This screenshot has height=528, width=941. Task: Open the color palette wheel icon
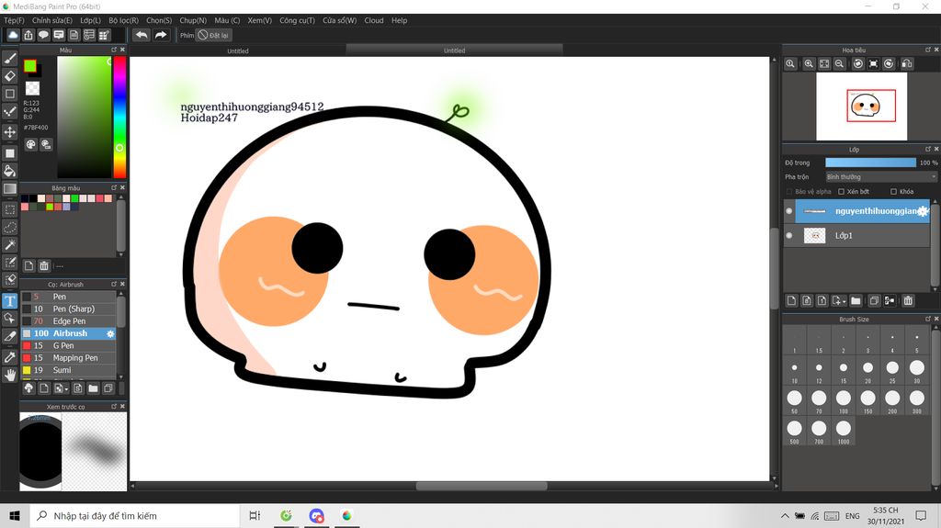(30, 144)
